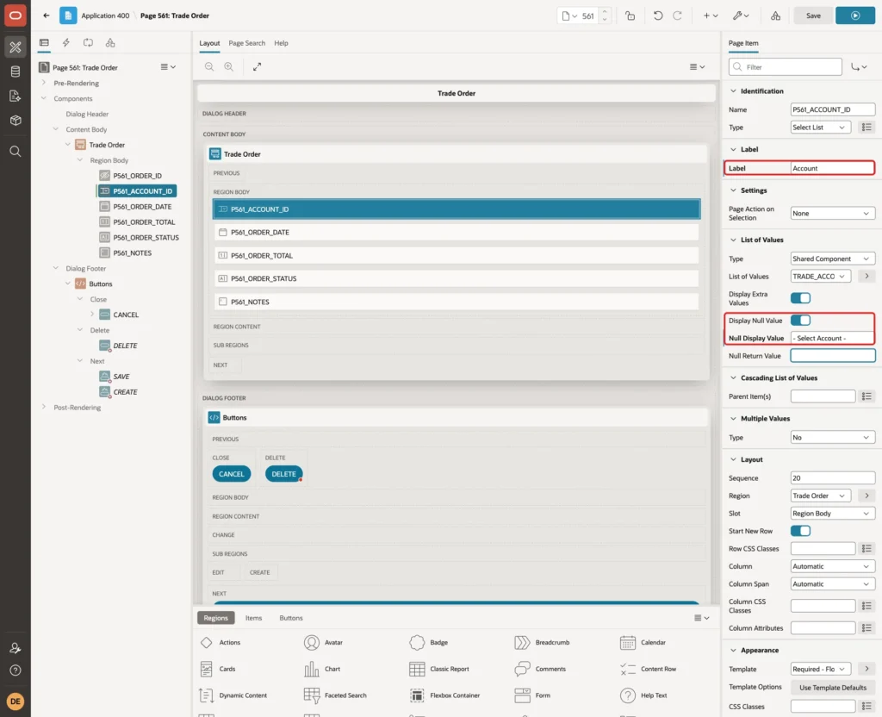882x717 pixels.
Task: Expand the Post-Rendering tree node
Action: 44,407
